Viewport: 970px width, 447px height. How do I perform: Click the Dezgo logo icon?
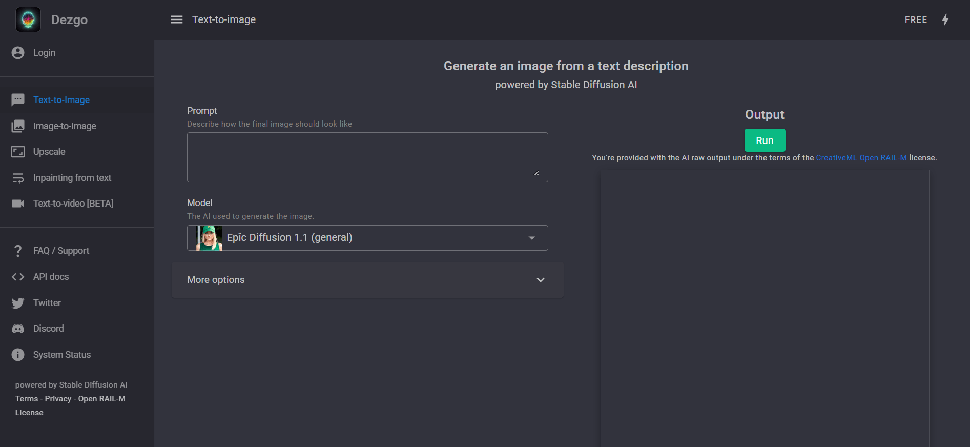click(x=28, y=19)
